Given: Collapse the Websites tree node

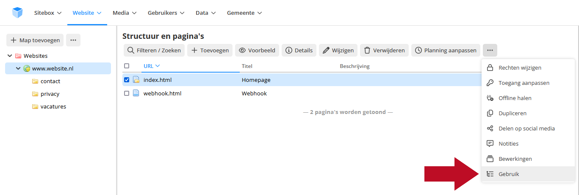Looking at the screenshot, I should click(x=10, y=56).
